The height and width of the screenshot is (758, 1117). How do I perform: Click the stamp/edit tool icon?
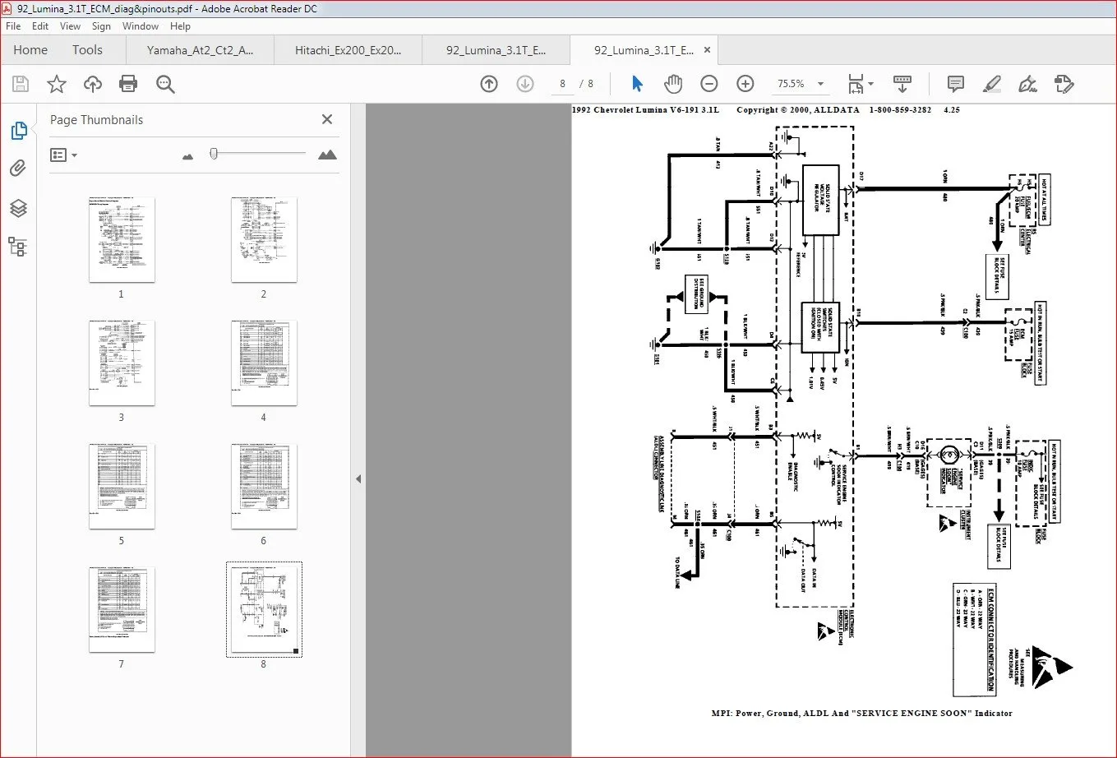tap(1064, 84)
